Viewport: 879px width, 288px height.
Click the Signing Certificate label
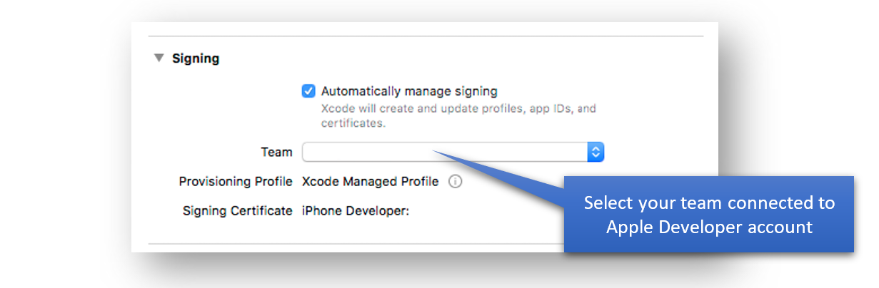[237, 210]
